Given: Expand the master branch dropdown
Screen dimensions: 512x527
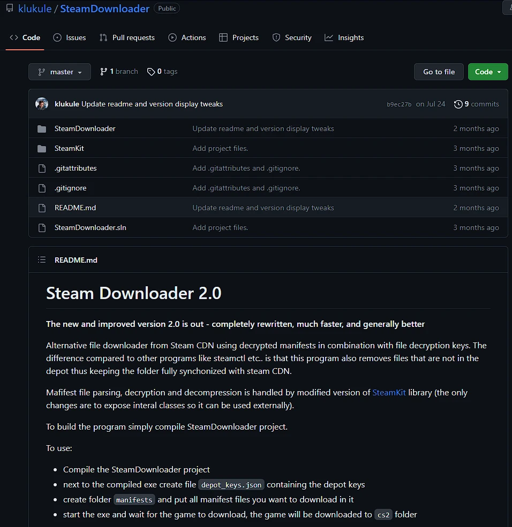Looking at the screenshot, I should point(59,72).
